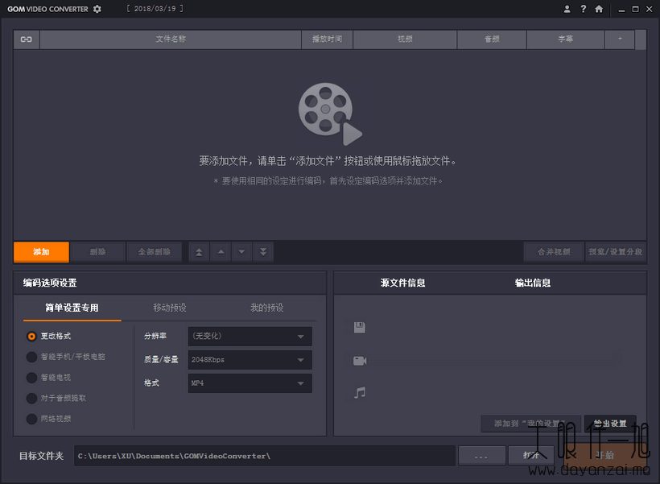Viewport: 660px width, 484px height.
Task: Go to the home page icon
Action: click(599, 9)
